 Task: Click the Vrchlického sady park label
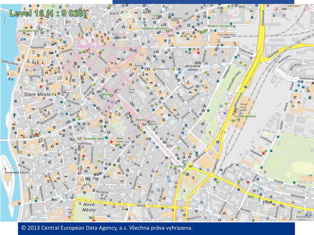[234, 81]
